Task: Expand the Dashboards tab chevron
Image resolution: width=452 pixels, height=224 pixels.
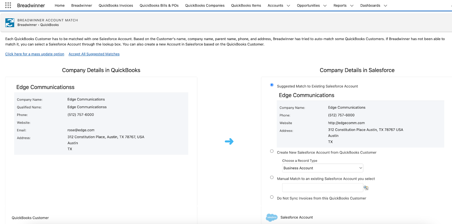Action: [385, 6]
